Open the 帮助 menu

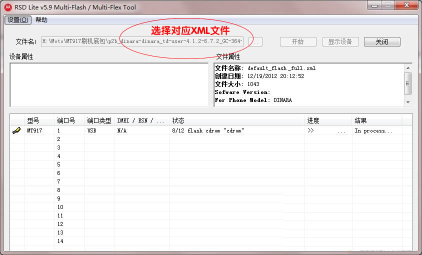coord(41,20)
